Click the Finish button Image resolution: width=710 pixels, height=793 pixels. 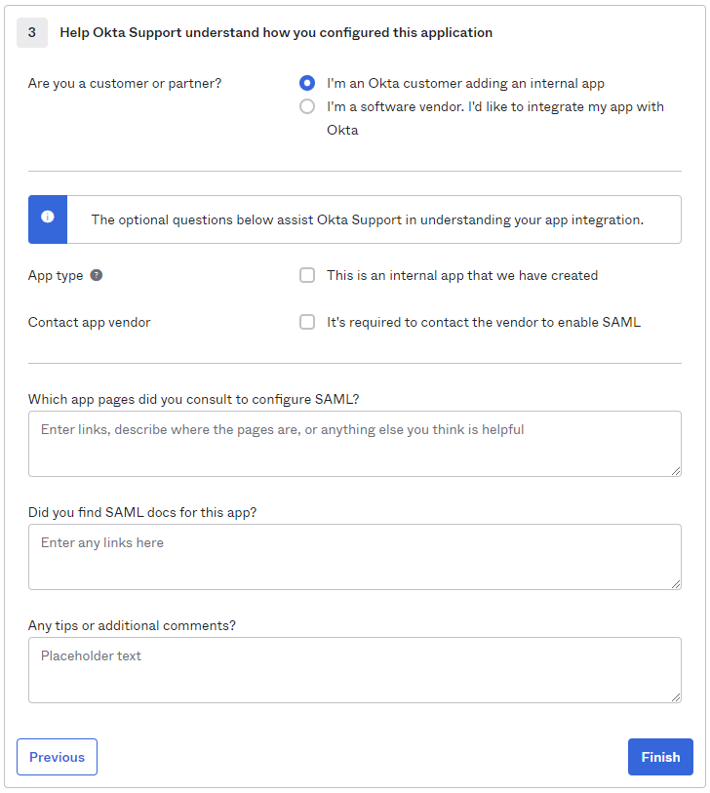click(x=660, y=757)
